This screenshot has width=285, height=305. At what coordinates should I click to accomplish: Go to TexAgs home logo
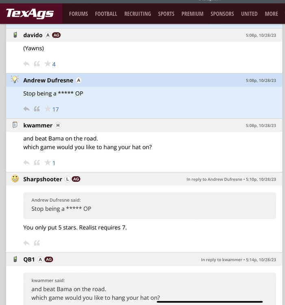(30, 14)
